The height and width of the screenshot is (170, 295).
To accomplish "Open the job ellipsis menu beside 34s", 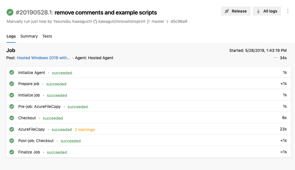I will coord(275,58).
